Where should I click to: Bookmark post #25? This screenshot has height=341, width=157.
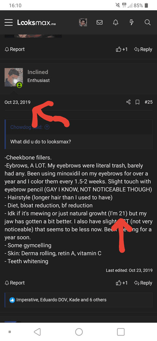coord(138,102)
